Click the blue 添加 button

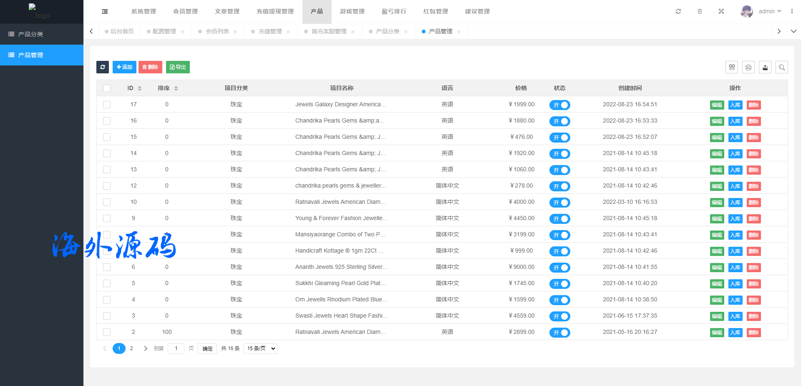(x=124, y=67)
